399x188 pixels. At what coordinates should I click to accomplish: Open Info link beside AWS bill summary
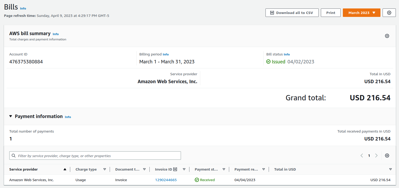point(56,34)
